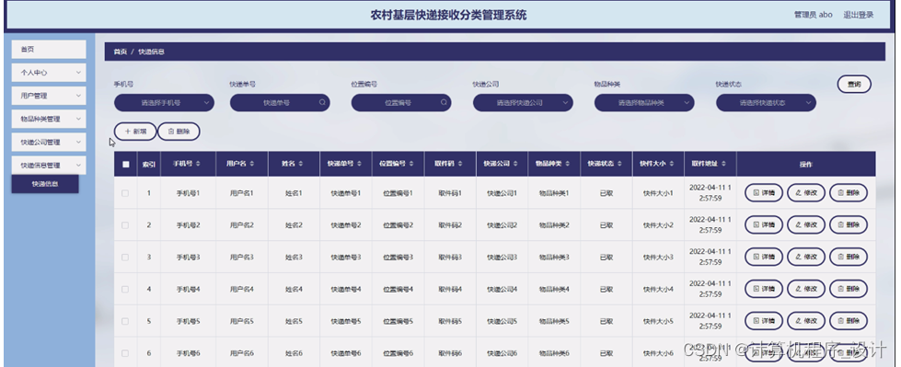
Task: Open the 请选择手机号 dropdown
Action: (165, 103)
